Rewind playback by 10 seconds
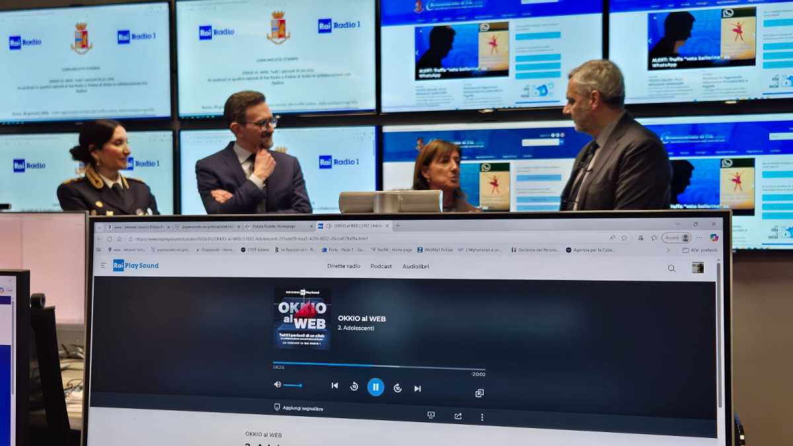This screenshot has width=793, height=446. pos(354,387)
